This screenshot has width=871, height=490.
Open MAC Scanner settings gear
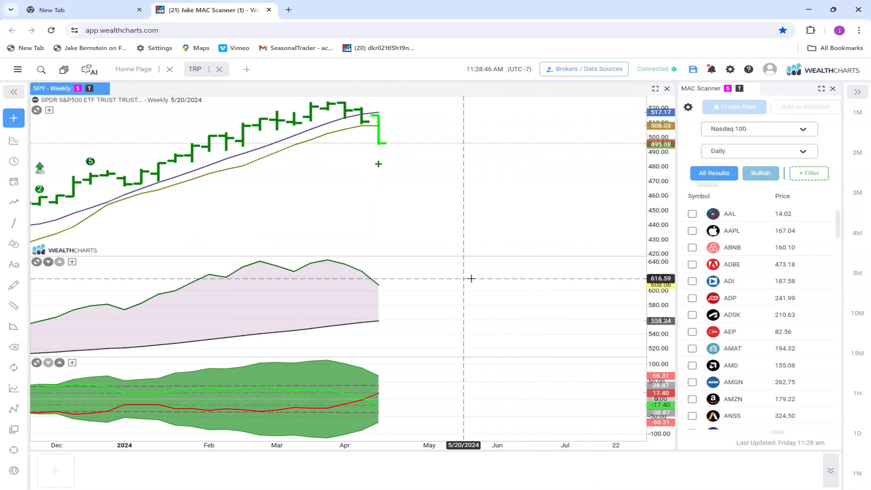coord(688,107)
